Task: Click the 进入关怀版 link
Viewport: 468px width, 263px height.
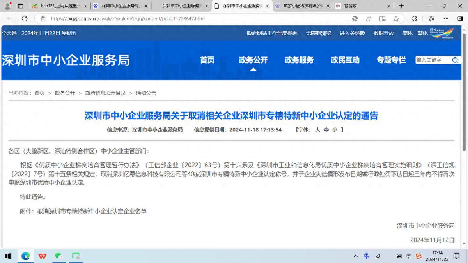Action: [x=352, y=33]
